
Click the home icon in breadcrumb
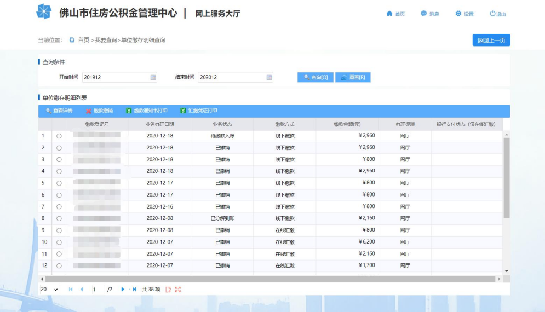coord(72,40)
